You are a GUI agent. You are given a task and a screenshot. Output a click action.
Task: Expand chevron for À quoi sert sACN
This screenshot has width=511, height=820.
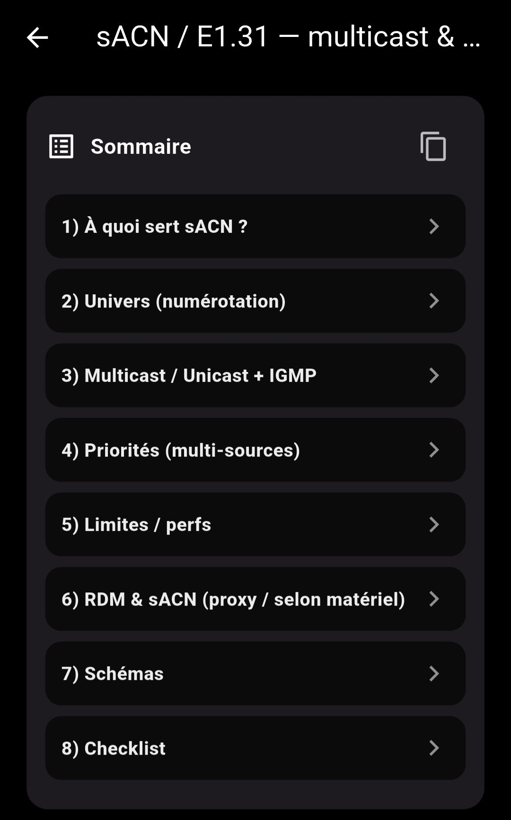click(434, 226)
